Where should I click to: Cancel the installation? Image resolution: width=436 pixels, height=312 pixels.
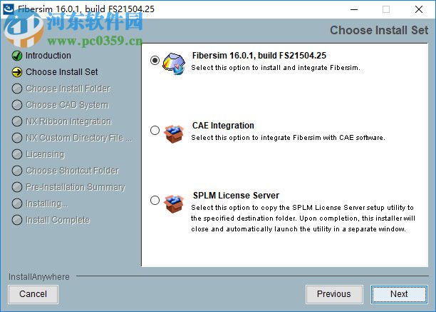point(33,294)
